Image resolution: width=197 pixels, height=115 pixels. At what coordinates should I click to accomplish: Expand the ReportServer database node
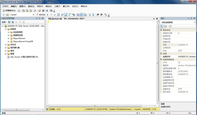pos(8,39)
